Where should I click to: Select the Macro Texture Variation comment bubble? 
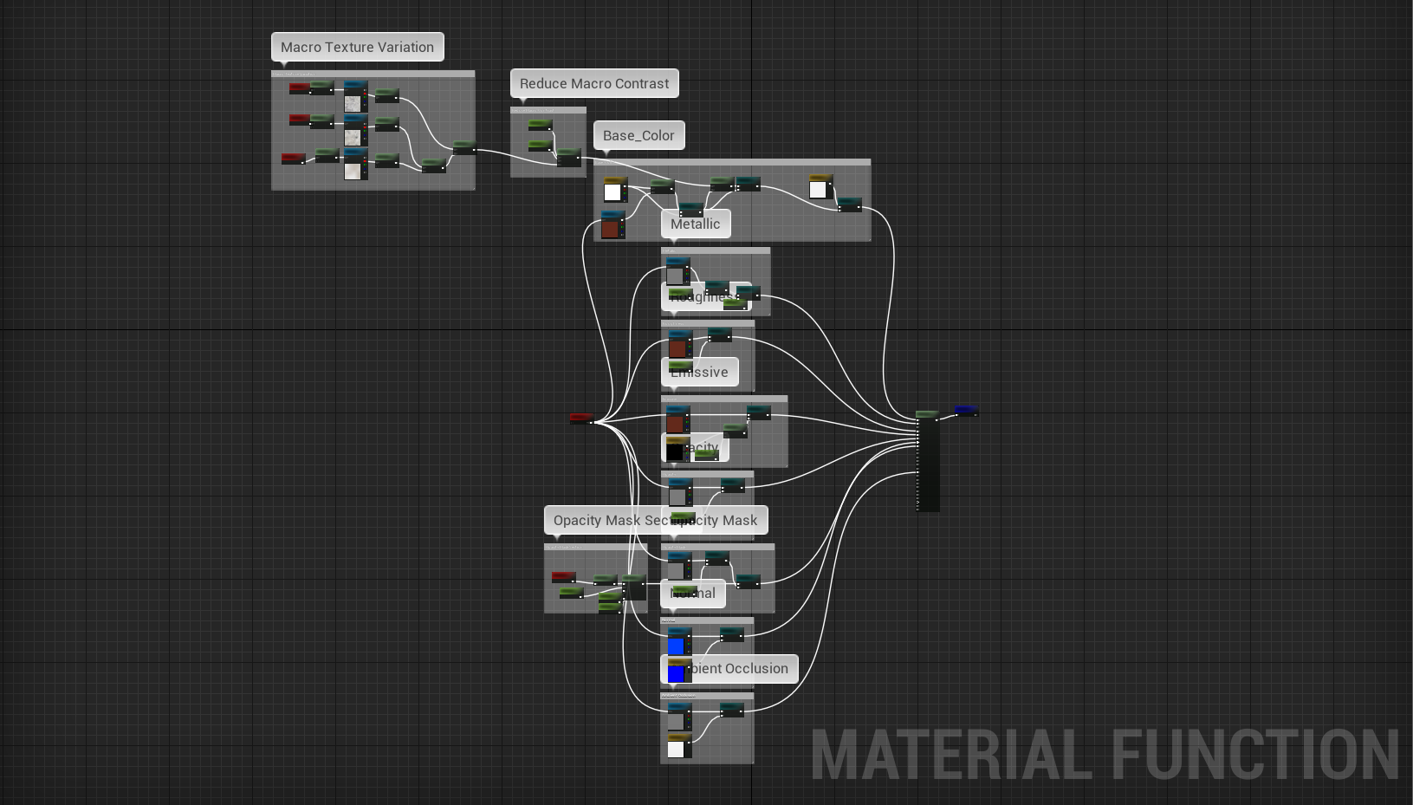coord(358,47)
